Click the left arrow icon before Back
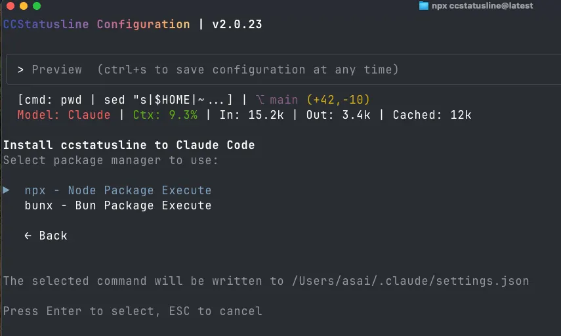 [28, 236]
